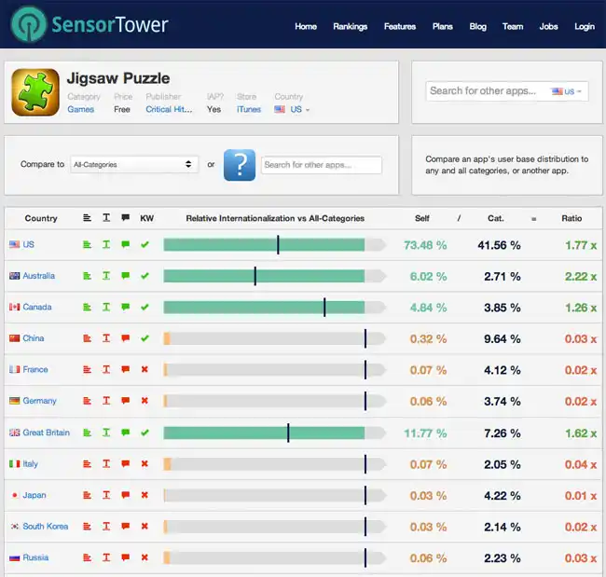
Task: Click the Italy row red X icon
Action: tap(145, 464)
